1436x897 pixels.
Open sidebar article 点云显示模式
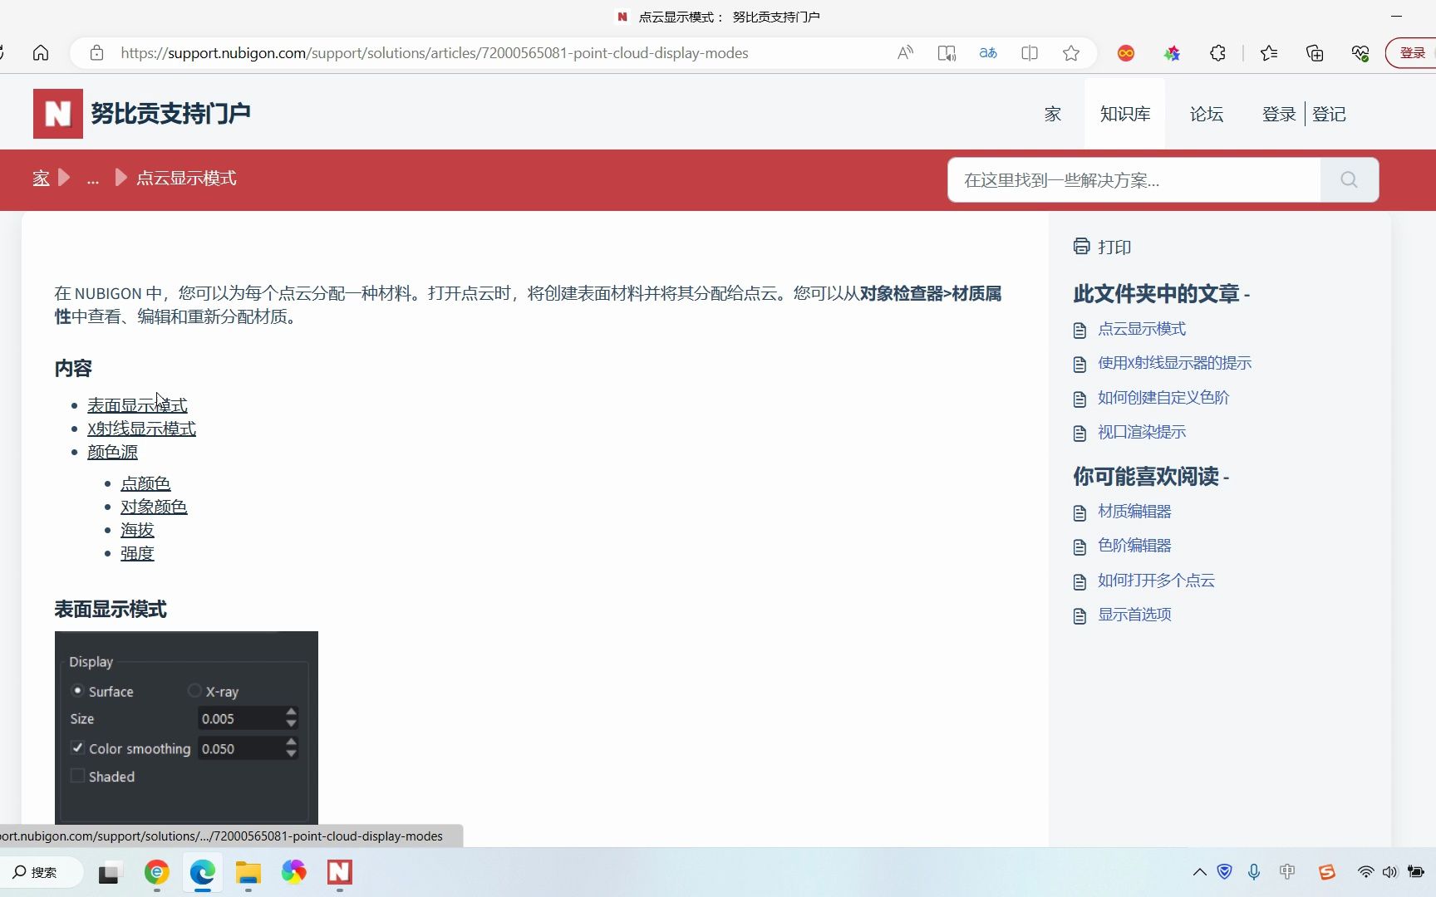[x=1142, y=329]
